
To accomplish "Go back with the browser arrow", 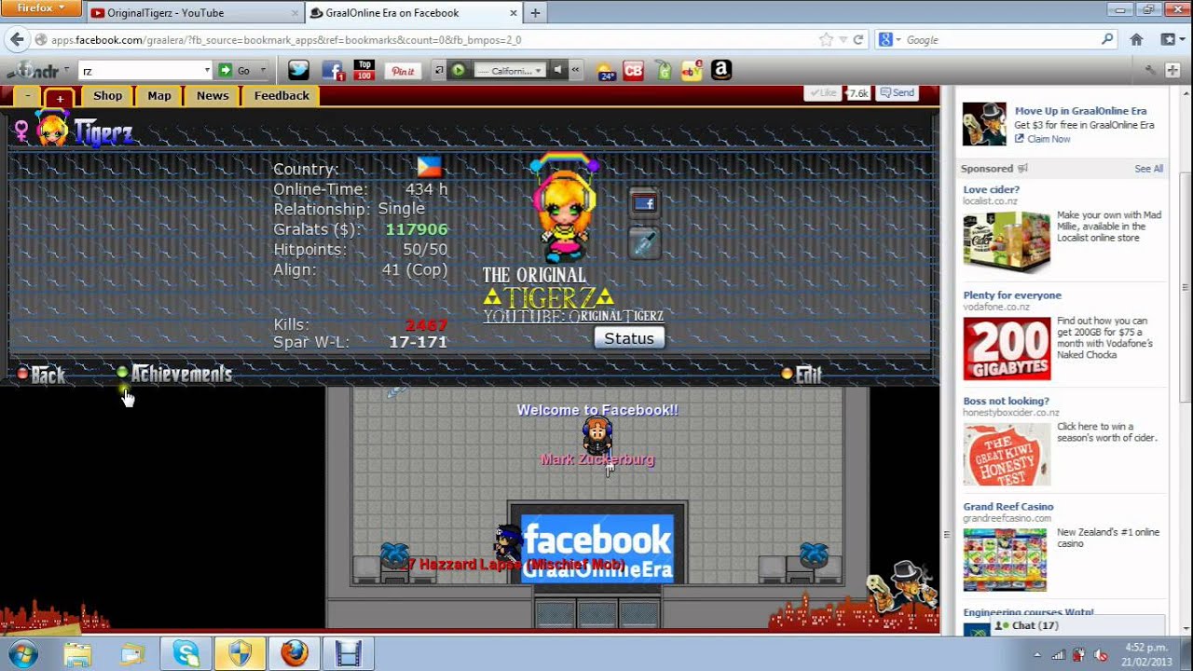I will (16, 39).
